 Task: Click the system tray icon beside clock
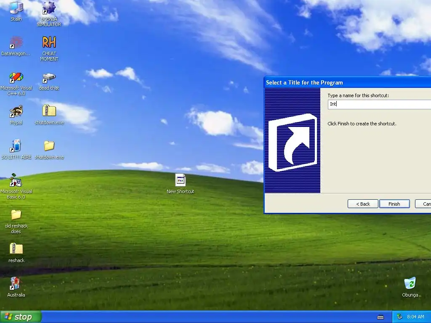[x=400, y=317]
